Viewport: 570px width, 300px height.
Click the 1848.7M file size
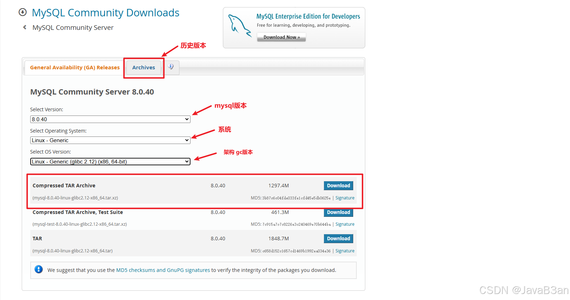tap(279, 239)
